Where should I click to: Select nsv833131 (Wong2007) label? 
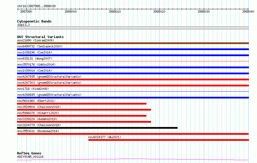tap(35, 58)
